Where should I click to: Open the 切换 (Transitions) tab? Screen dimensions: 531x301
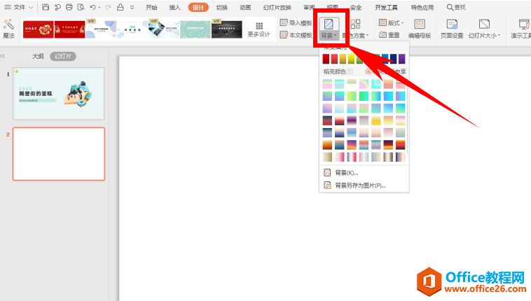(221, 7)
